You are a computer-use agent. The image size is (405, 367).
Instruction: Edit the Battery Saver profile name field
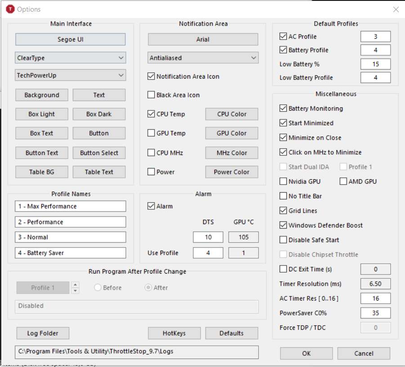click(x=70, y=253)
